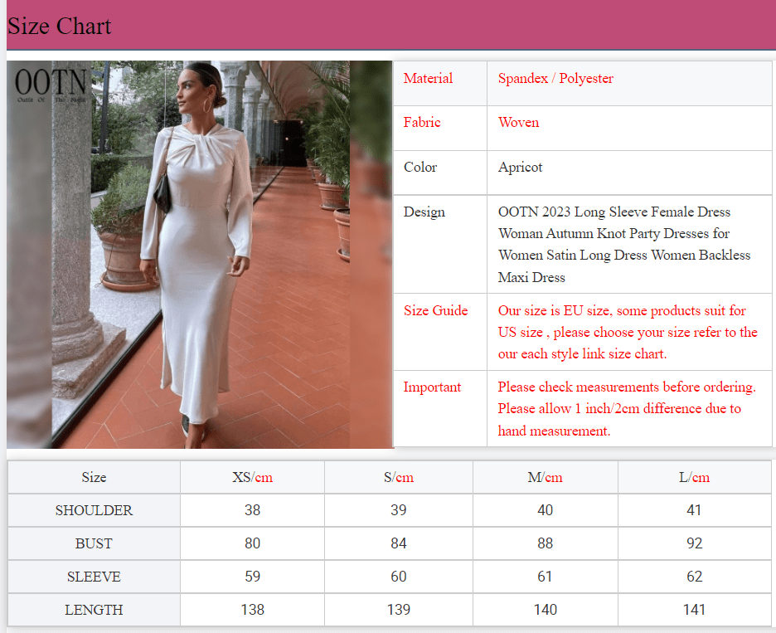Select the L/cm column header

(x=694, y=477)
